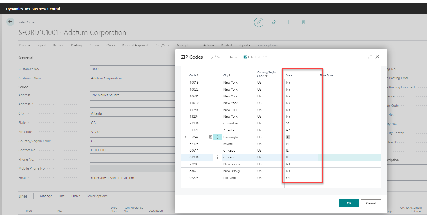Click the trash delete icon

[x=303, y=22]
